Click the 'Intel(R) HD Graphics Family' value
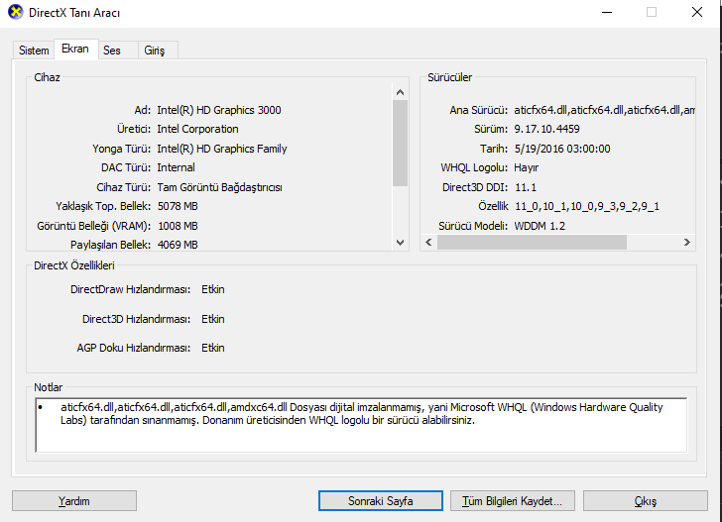This screenshot has width=722, height=522. 222,149
